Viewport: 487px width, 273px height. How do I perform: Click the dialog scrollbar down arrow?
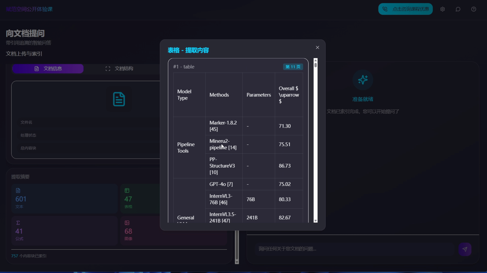(316, 221)
